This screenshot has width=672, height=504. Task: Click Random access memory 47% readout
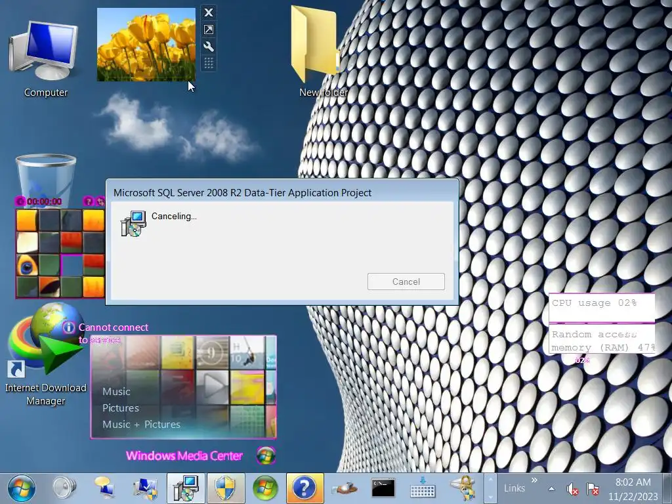[602, 341]
